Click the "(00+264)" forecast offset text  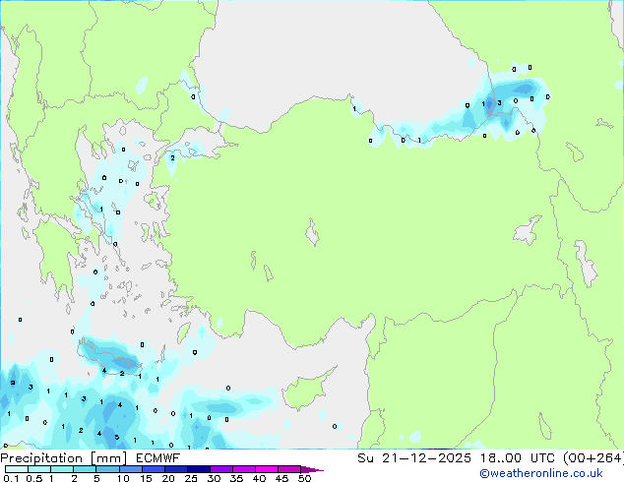pyautogui.click(x=593, y=458)
